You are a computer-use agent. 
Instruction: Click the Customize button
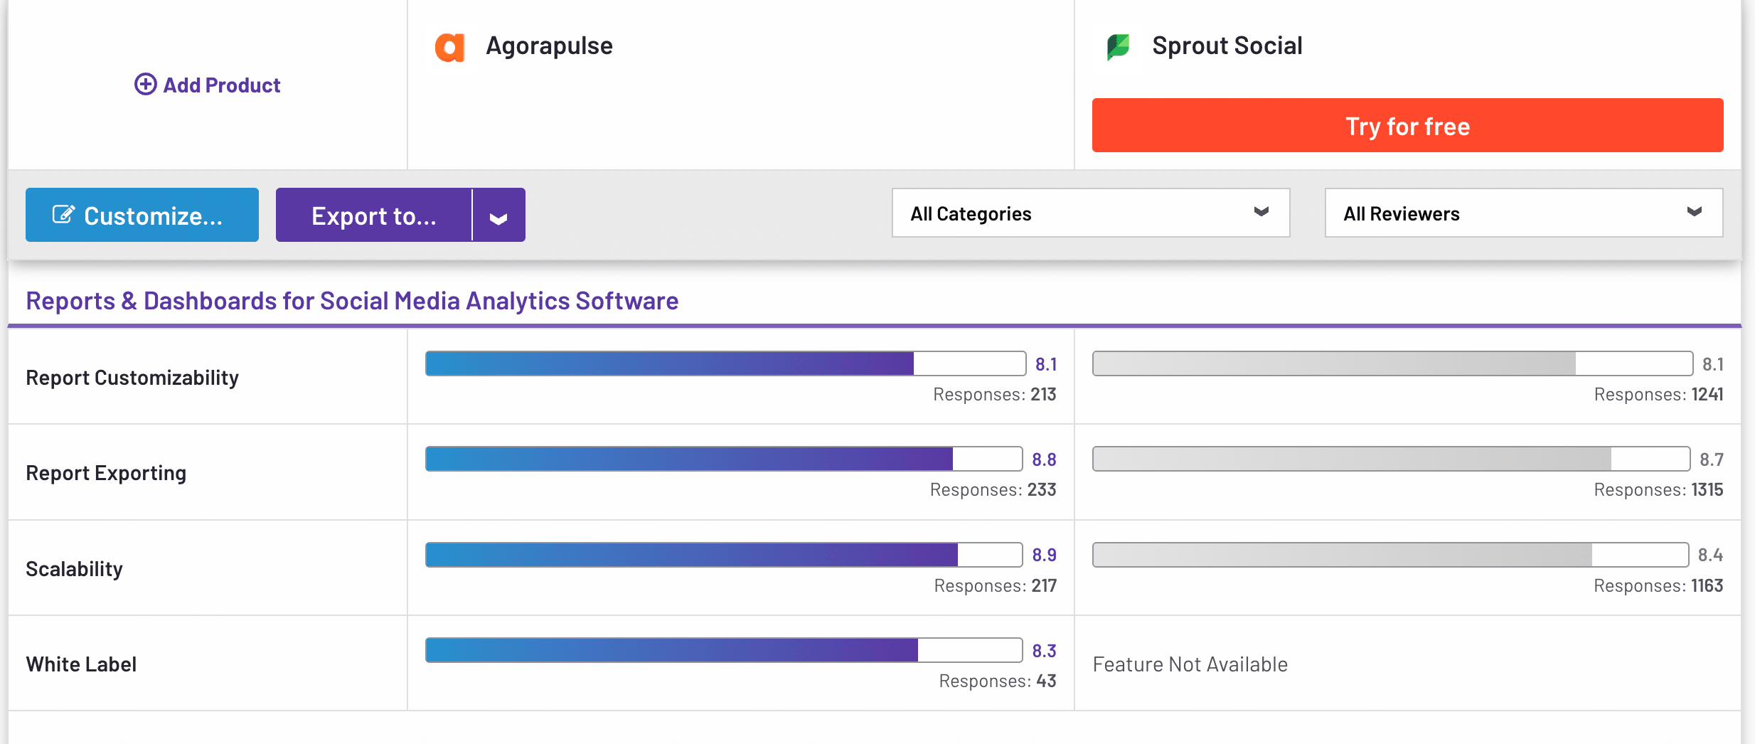click(142, 215)
